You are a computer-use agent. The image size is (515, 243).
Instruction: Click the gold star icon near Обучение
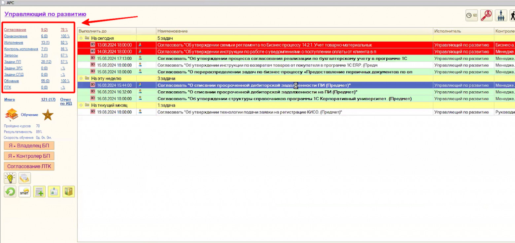[x=47, y=115]
